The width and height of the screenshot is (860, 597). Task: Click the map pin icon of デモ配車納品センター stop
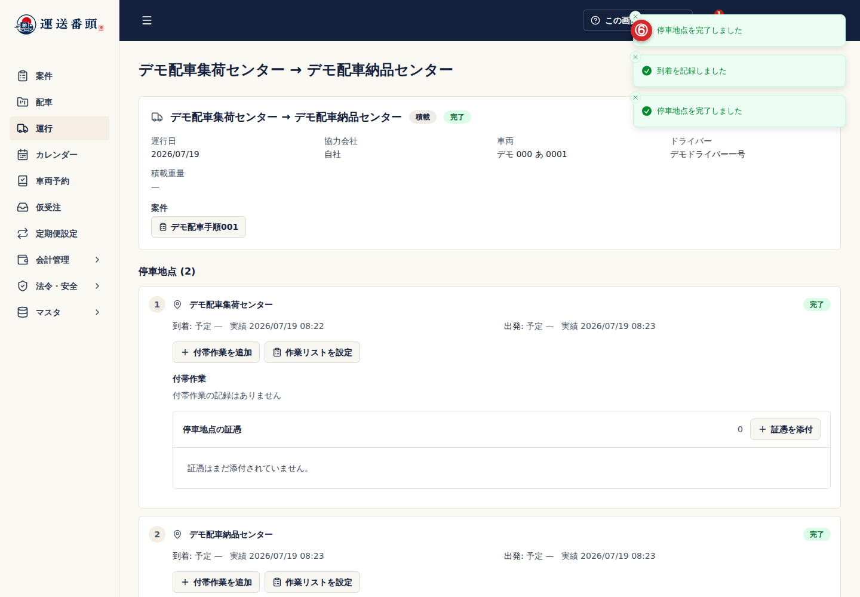click(177, 534)
